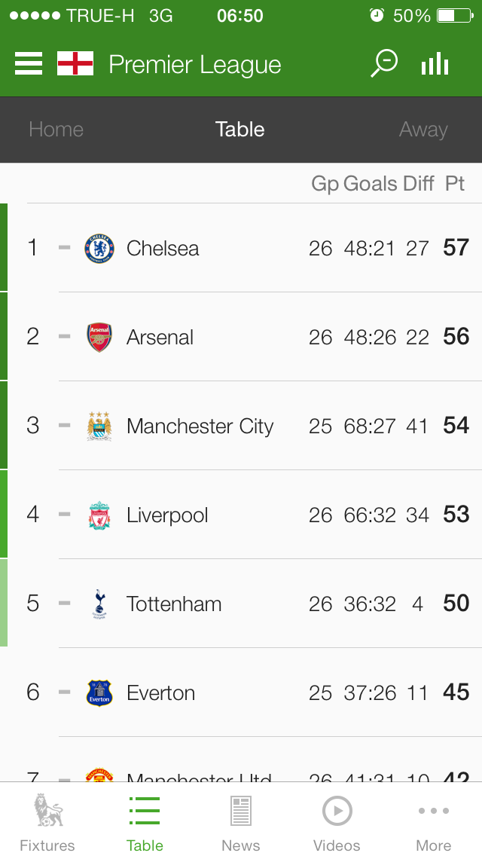This screenshot has height=856, width=482.
Task: Tap the Manchester City crest
Action: (x=99, y=426)
